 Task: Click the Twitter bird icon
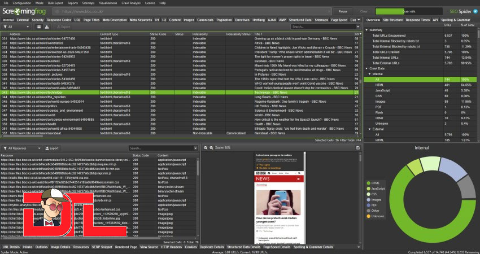tap(475, 11)
